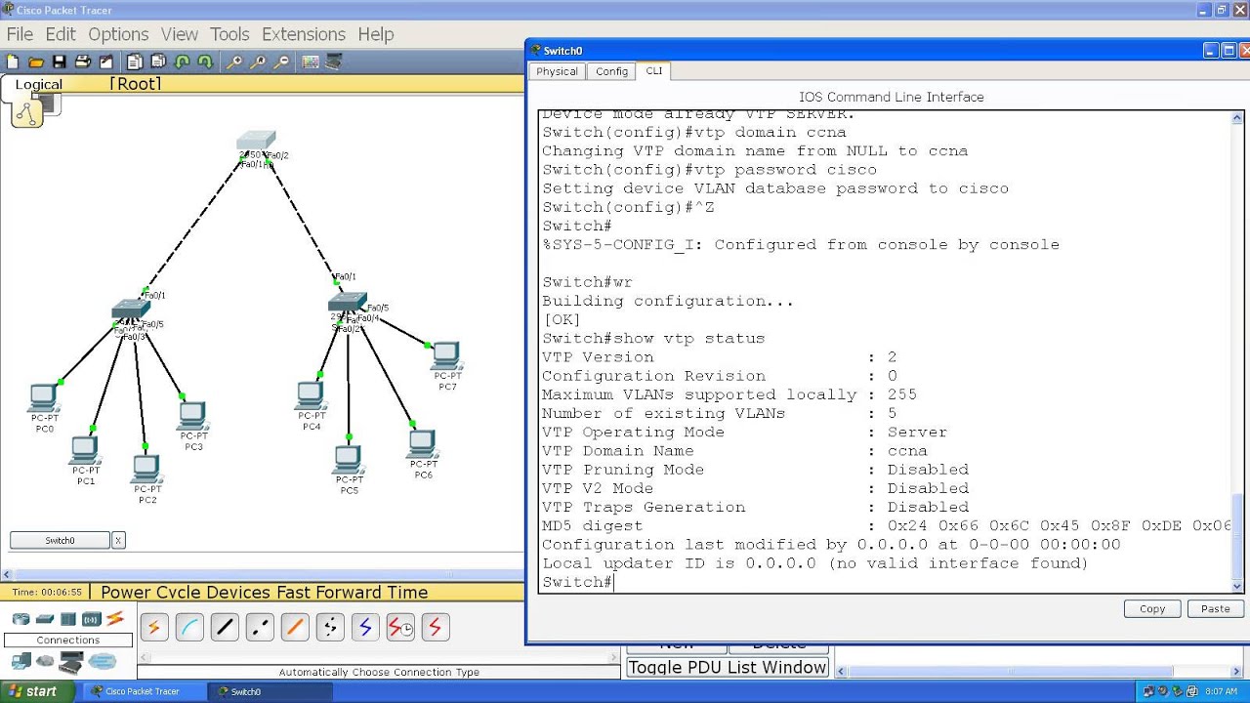
Task: Click the Copy toolbar icon
Action: coord(135,62)
